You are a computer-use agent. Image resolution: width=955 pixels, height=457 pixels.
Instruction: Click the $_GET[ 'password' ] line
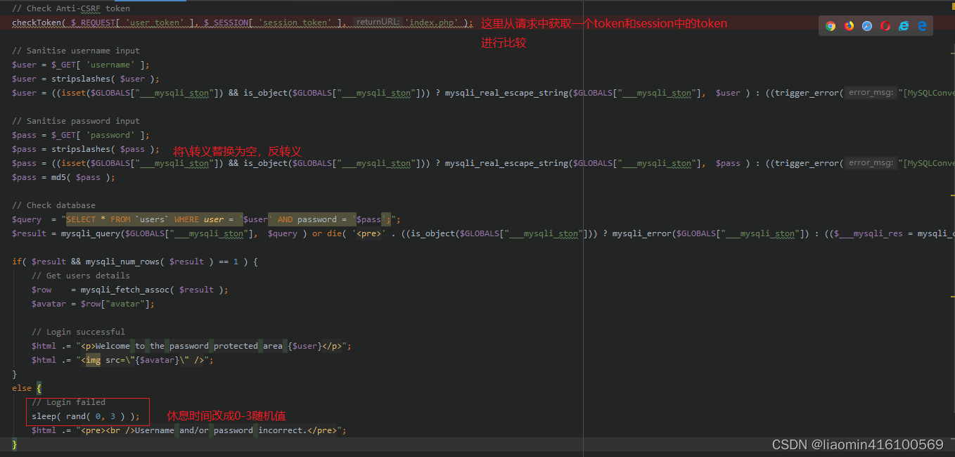point(81,135)
